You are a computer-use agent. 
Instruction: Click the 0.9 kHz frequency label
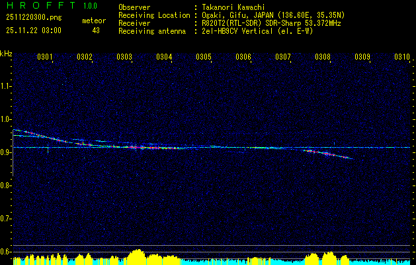pos(6,152)
